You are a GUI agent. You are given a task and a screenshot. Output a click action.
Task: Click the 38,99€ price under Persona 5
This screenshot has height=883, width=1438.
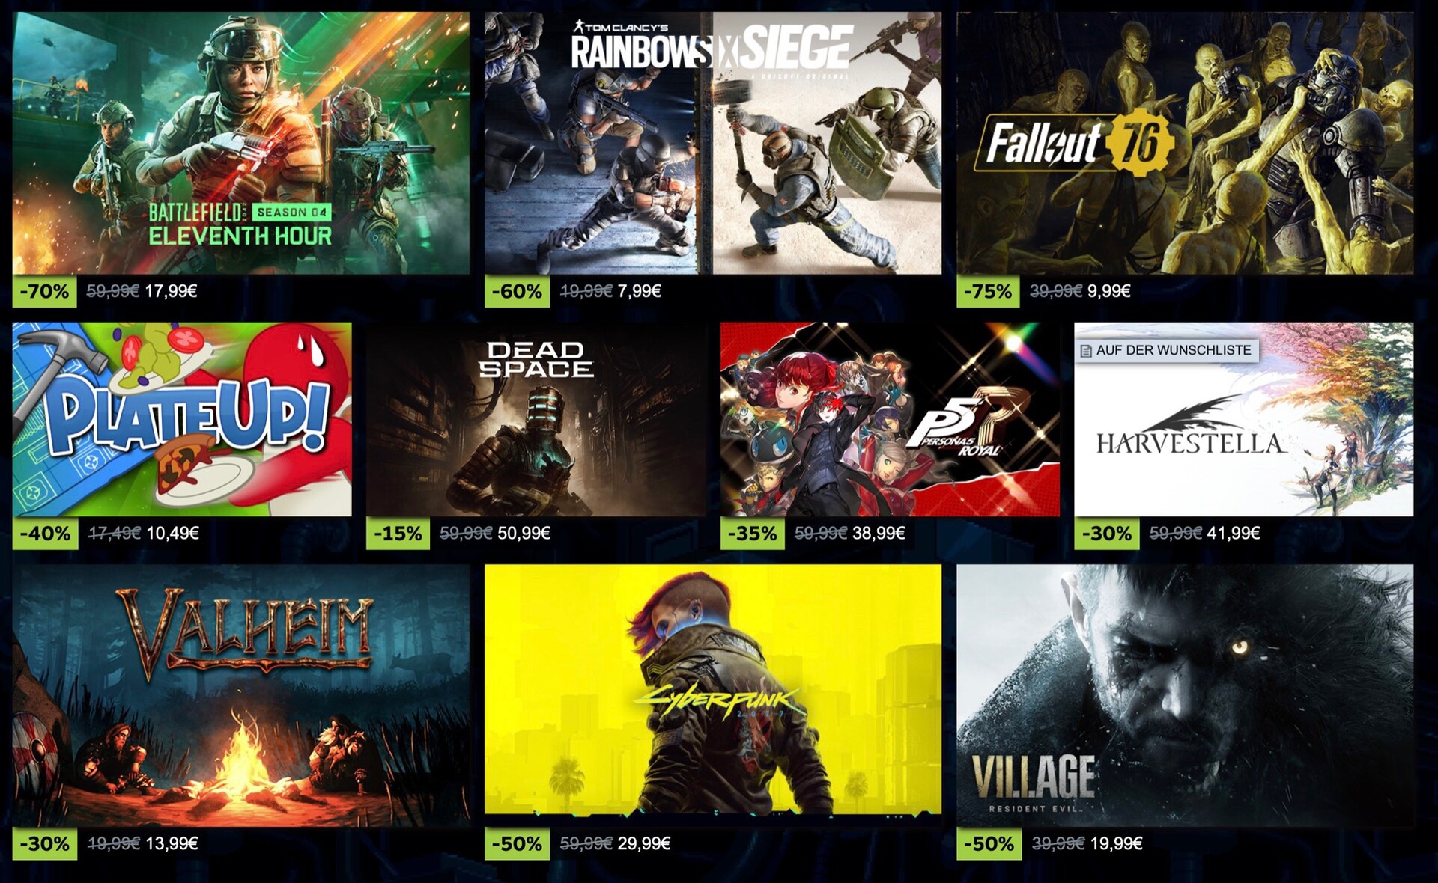879,533
